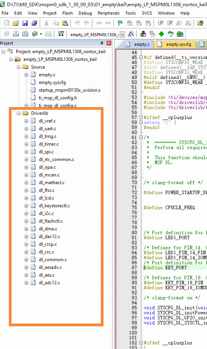Select startup_mspm0l130x_uvision.s in project tree
207x349 pixels.
[x=69, y=90]
